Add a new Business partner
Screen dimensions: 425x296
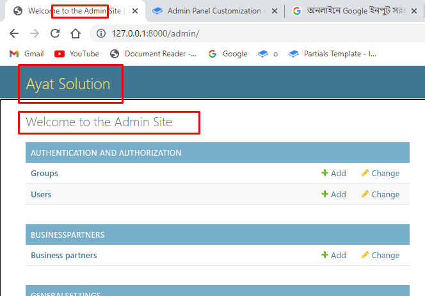333,255
